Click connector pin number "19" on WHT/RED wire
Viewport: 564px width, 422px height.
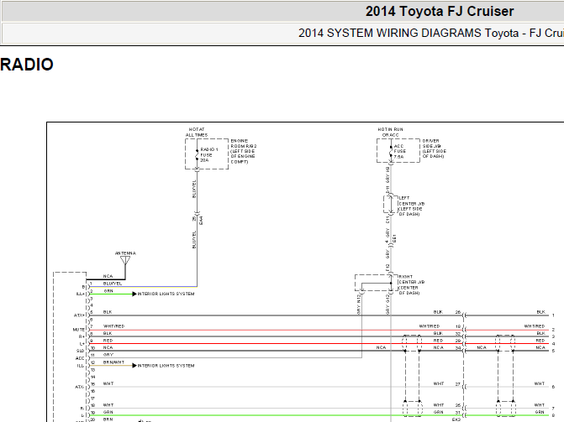click(458, 326)
